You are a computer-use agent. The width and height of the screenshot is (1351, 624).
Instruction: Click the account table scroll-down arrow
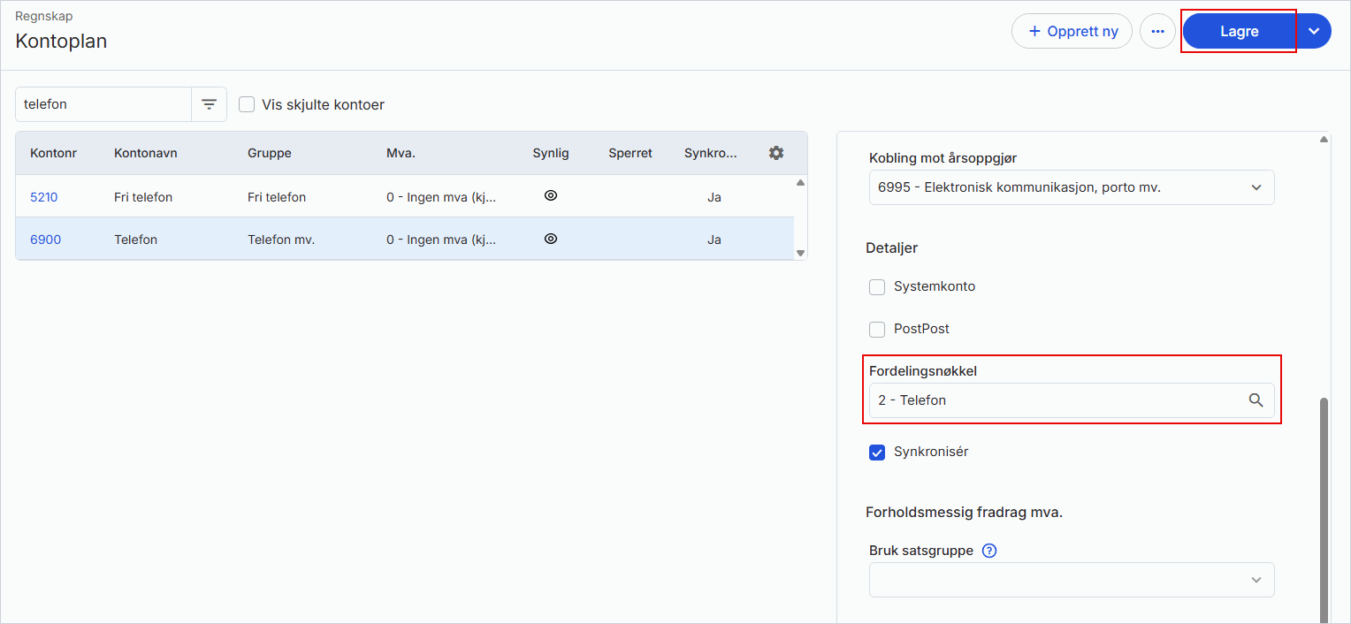[800, 253]
